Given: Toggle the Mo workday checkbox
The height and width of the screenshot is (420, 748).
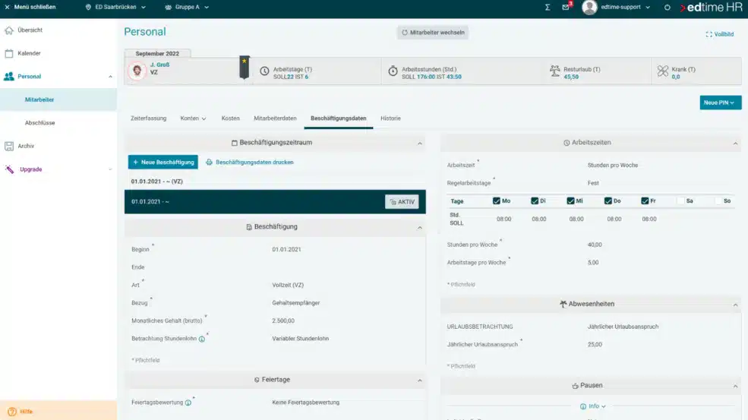Looking at the screenshot, I should click(497, 201).
